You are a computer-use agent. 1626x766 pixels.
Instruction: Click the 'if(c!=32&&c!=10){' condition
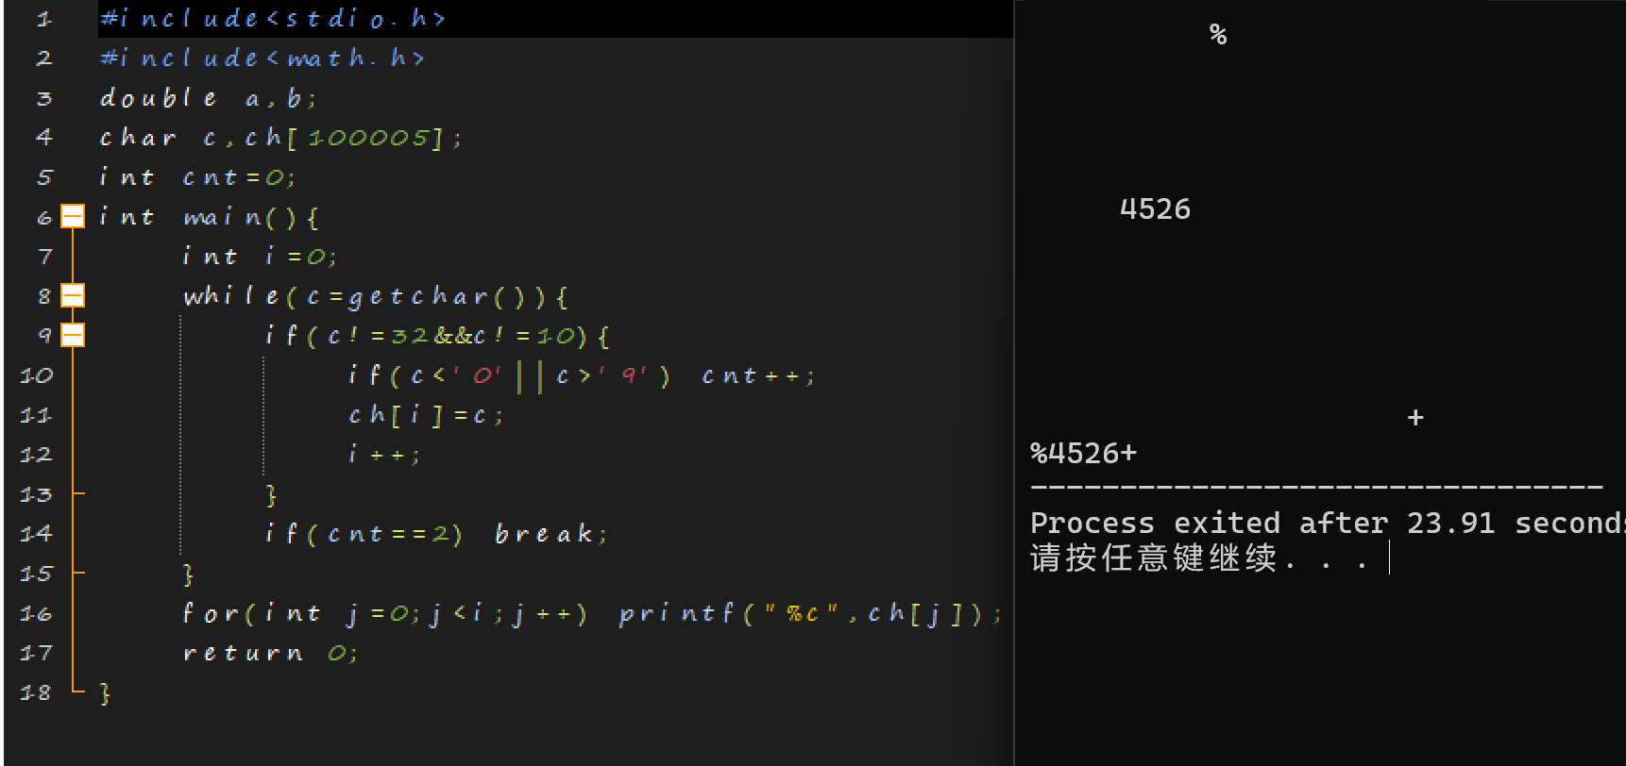coord(438,336)
